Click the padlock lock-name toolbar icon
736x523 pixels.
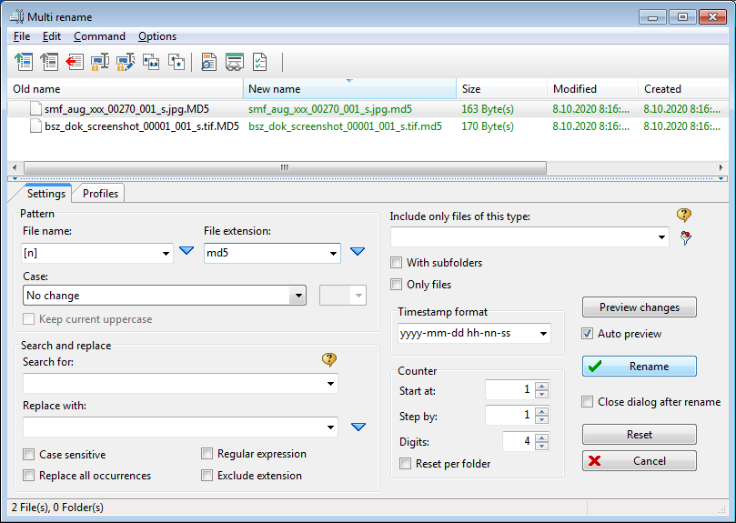[99, 62]
